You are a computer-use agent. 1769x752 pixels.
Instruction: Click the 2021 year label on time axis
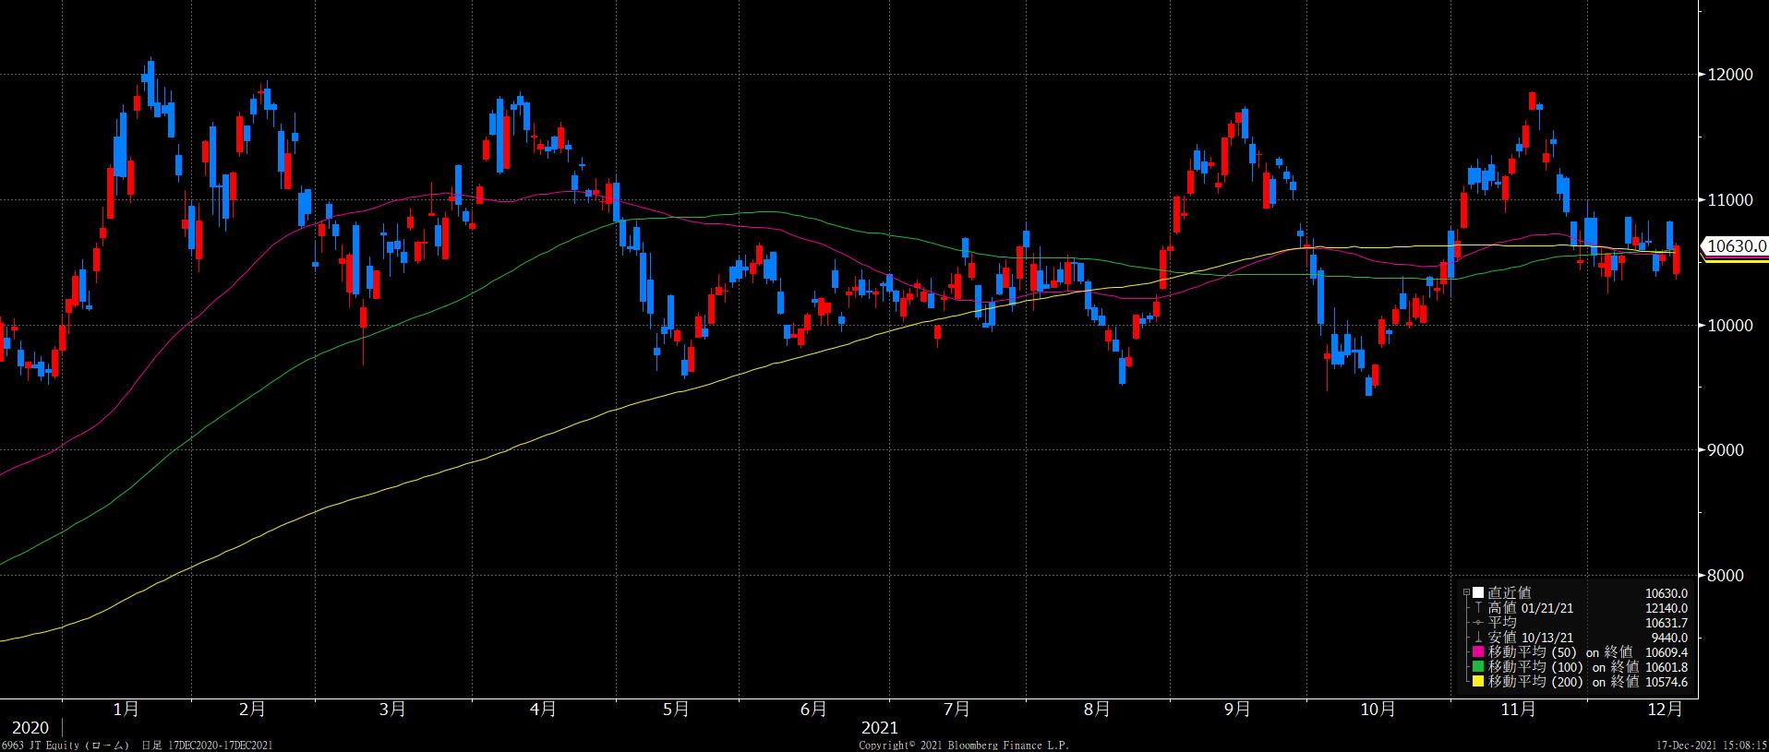tap(880, 728)
